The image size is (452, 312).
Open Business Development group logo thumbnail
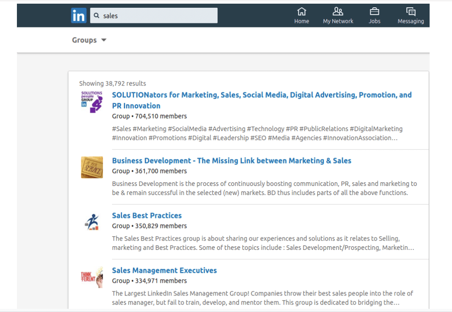(92, 167)
